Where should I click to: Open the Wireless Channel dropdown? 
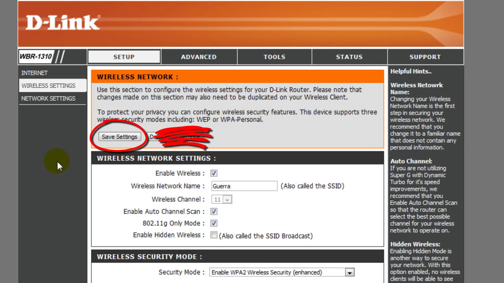point(222,199)
